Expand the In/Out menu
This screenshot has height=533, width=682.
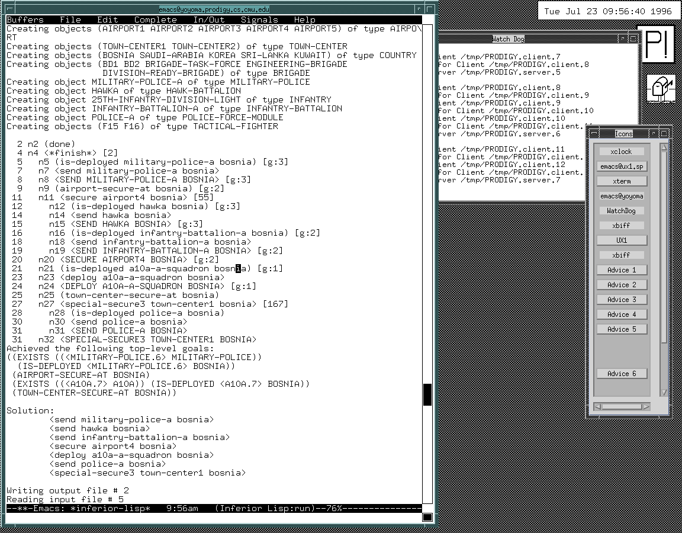coord(209,20)
